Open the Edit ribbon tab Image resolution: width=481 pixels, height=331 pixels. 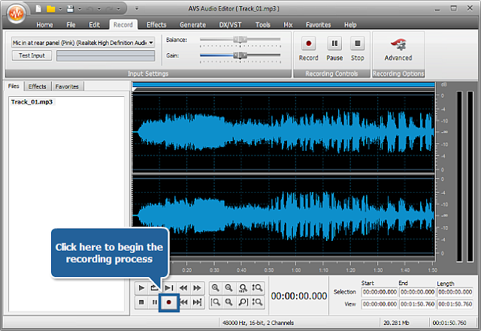click(94, 25)
